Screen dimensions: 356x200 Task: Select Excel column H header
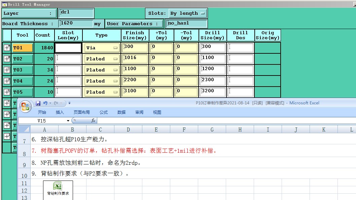click(240, 130)
